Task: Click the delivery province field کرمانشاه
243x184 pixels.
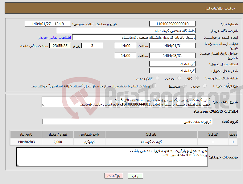Action: (x=172, y=64)
